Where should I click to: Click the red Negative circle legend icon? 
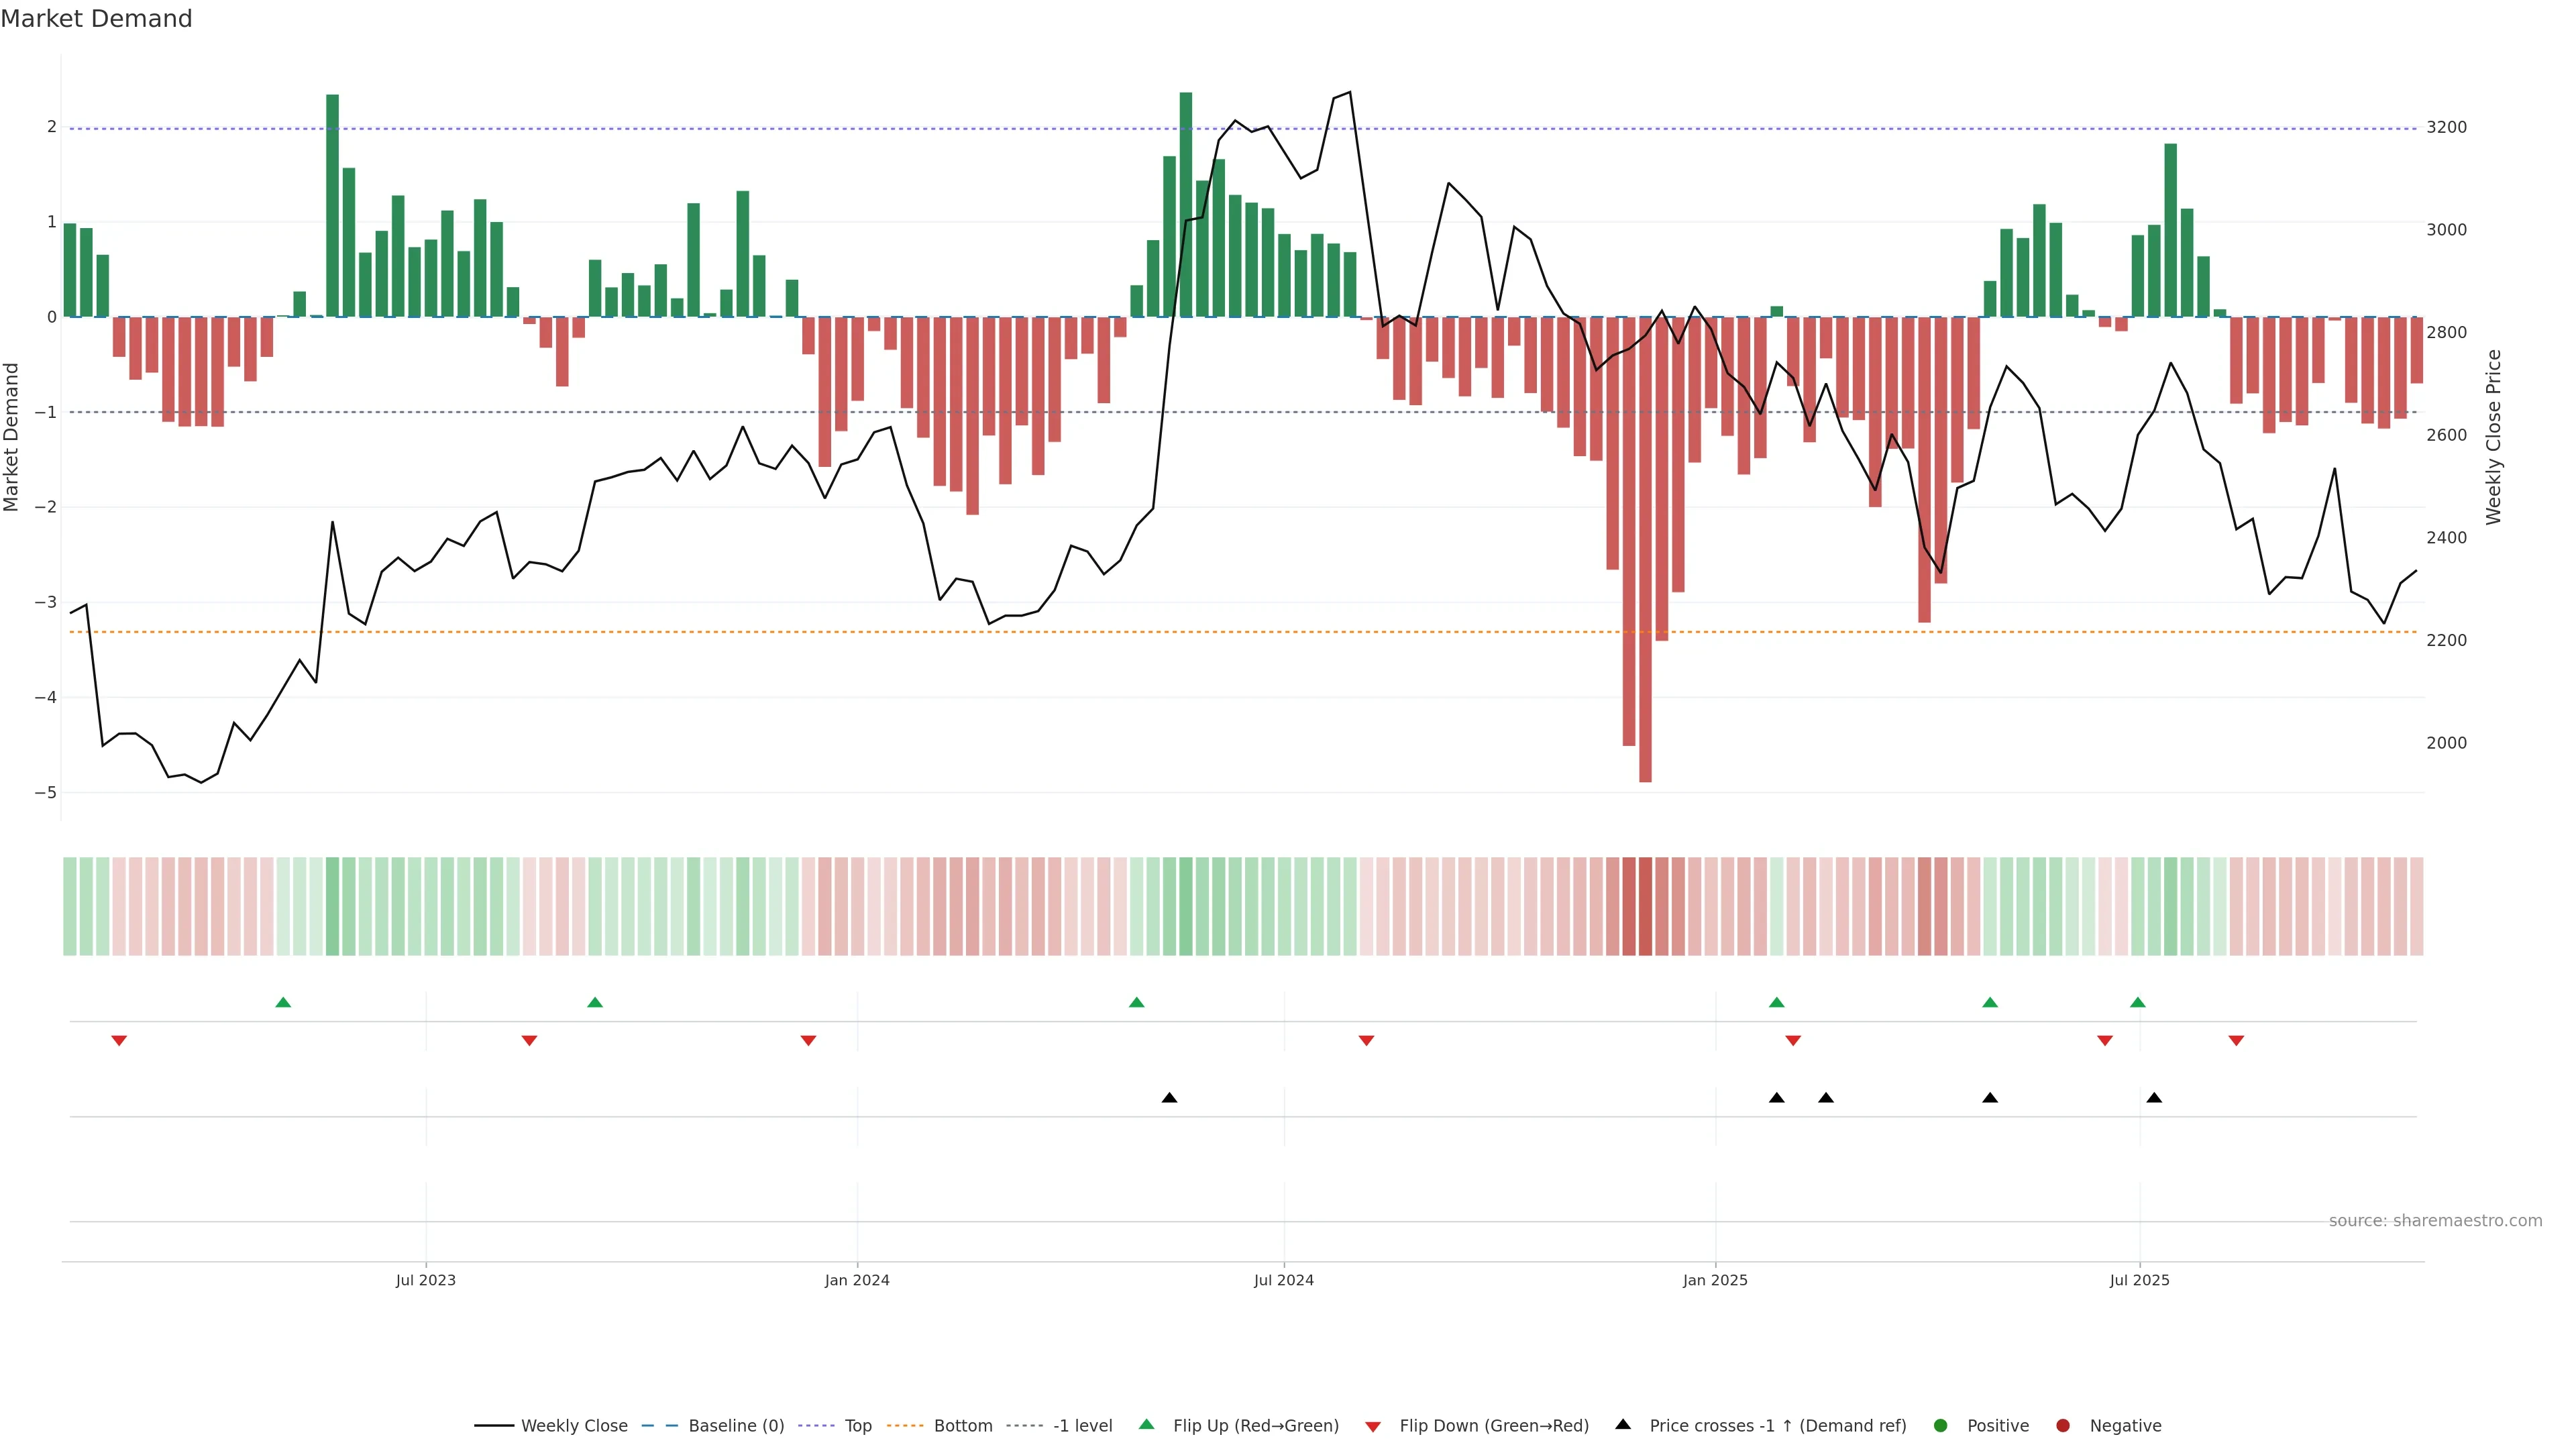2063,1426
